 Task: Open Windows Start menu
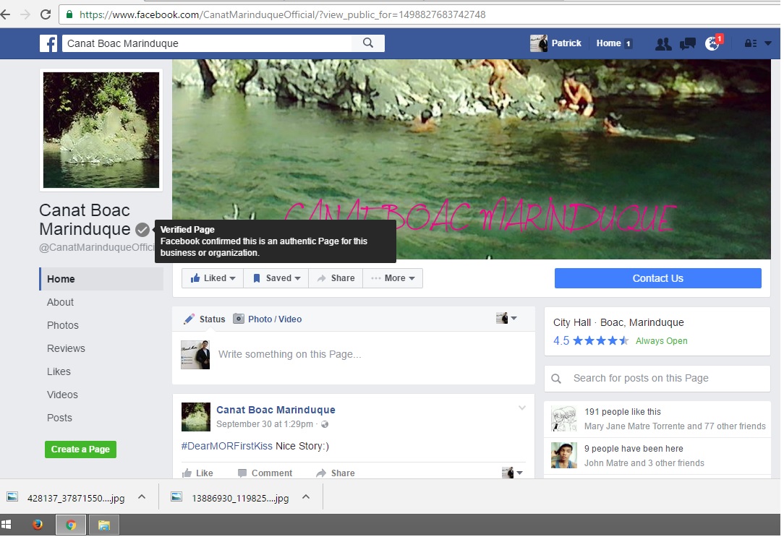click(7, 525)
